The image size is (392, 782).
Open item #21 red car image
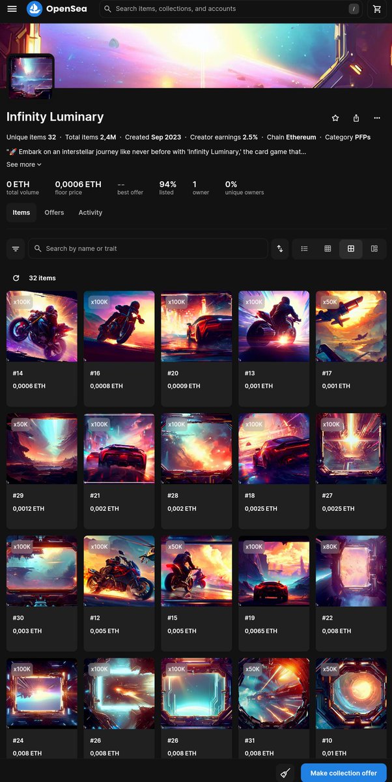point(119,449)
